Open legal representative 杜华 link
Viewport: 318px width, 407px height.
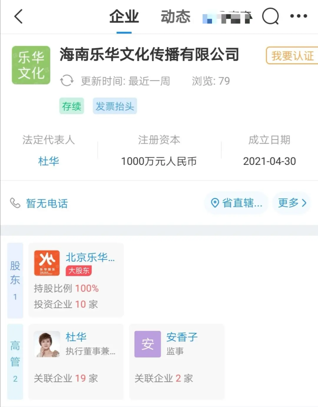coord(48,161)
